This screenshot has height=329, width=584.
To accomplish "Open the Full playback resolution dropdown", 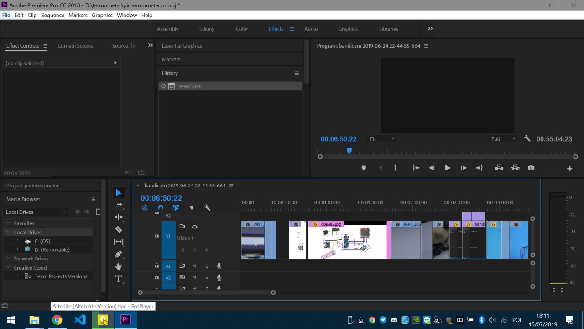I will click(503, 138).
